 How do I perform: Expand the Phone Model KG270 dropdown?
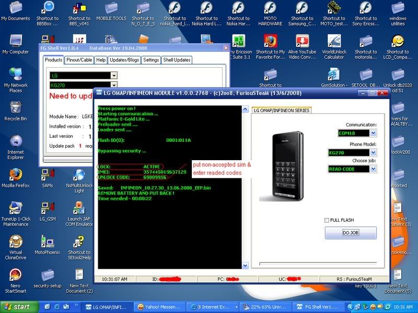373,152
